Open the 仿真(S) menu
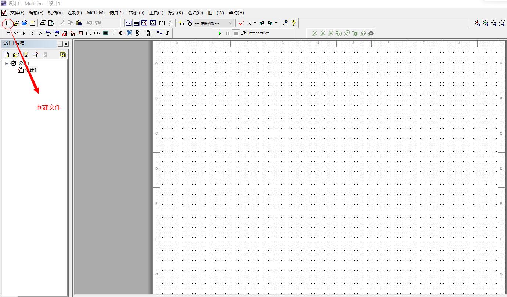 (x=116, y=13)
